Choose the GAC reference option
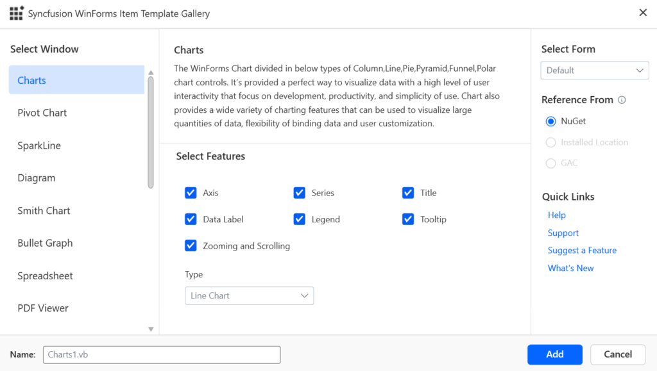Image resolution: width=657 pixels, height=371 pixels. coord(550,163)
